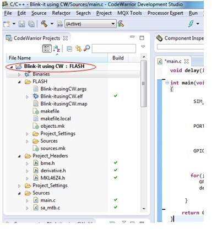Select derivative.h header file
The image size is (217, 234).
tap(53, 171)
